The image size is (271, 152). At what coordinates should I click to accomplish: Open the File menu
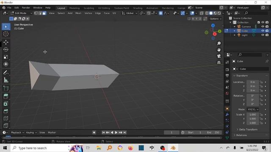[9, 8]
